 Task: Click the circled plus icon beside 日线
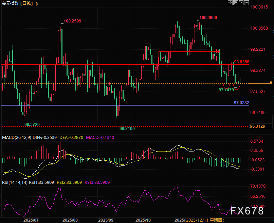coord(36,3)
